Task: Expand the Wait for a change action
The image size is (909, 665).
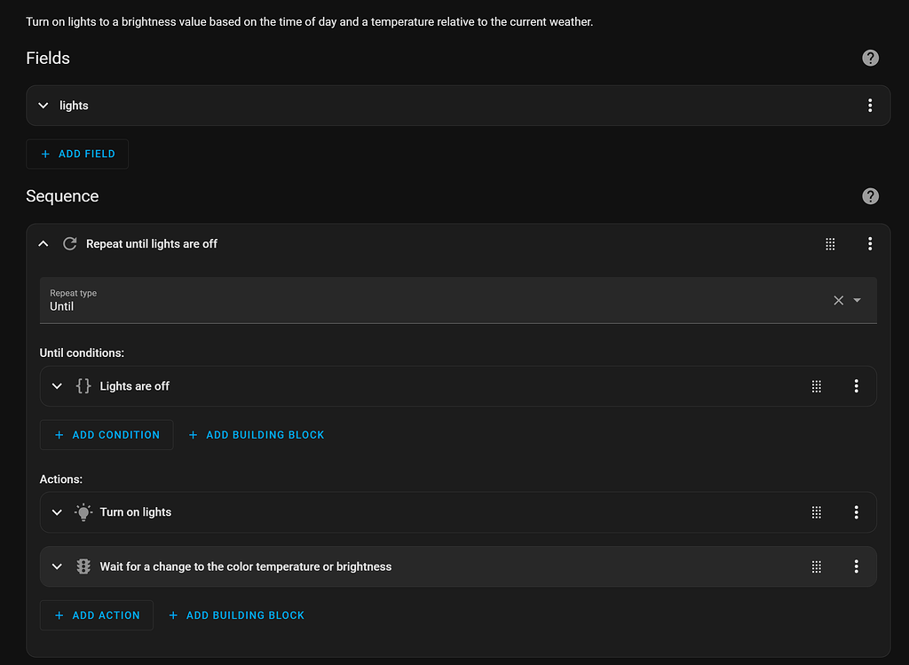Action: click(58, 566)
